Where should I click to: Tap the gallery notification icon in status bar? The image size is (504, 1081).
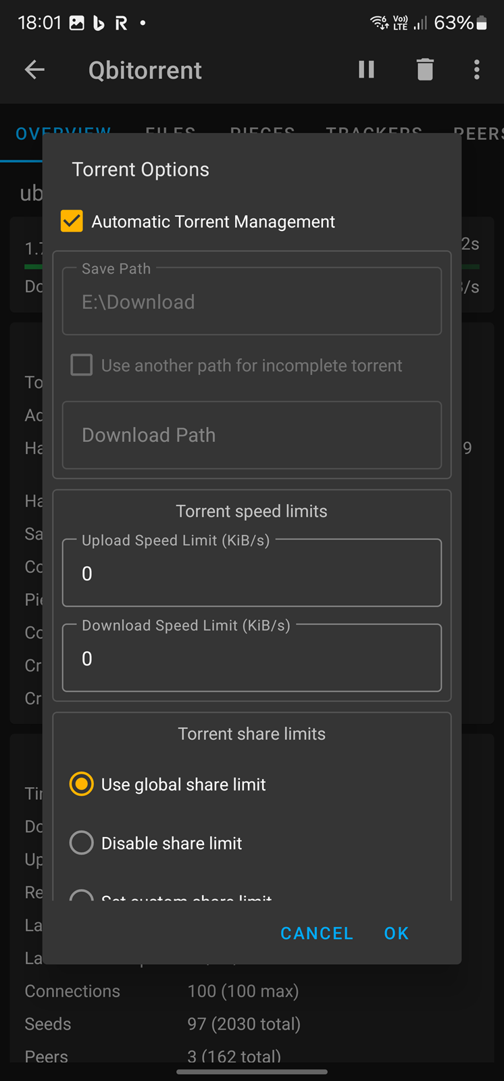pos(77,23)
